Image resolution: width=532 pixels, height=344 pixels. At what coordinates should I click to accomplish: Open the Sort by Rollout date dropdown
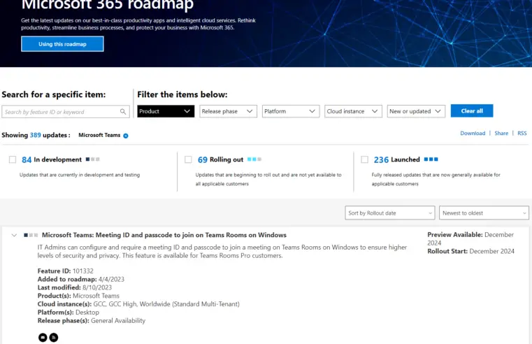coord(390,213)
